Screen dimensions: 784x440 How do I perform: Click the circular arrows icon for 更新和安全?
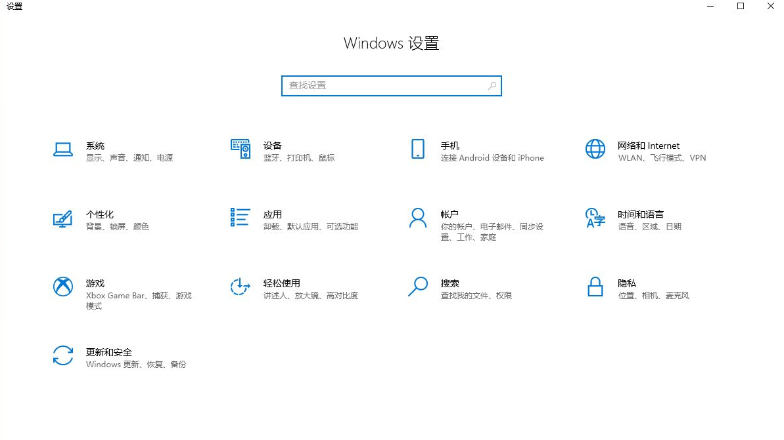[63, 355]
